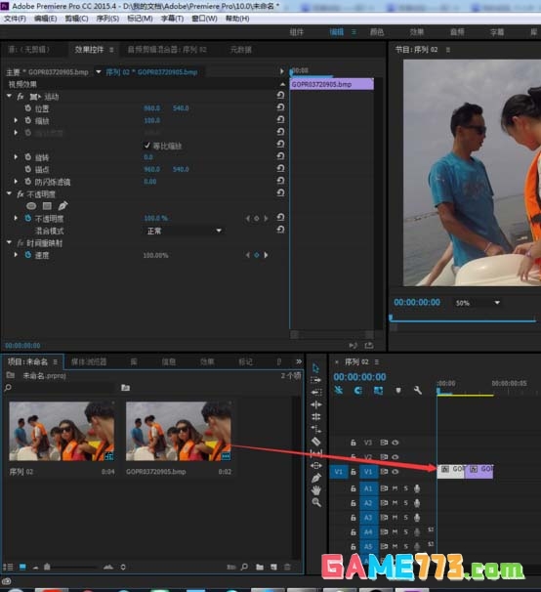The width and height of the screenshot is (541, 592).
Task: Expand the 防闪烁滤镜 anti-flicker property
Action: pos(16,182)
